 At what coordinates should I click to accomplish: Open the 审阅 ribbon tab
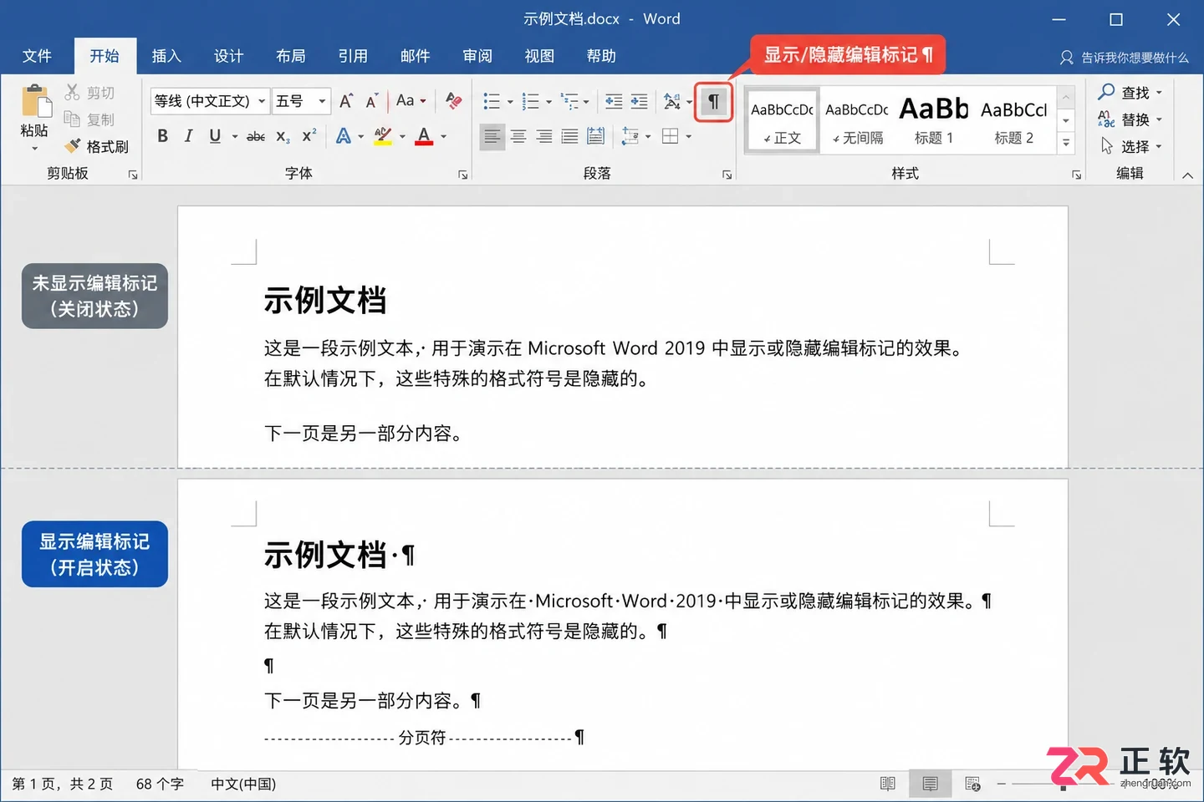pos(477,56)
